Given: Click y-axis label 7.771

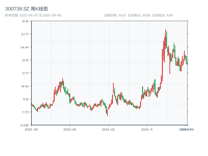Looking at the screenshot, I should [25, 112].
